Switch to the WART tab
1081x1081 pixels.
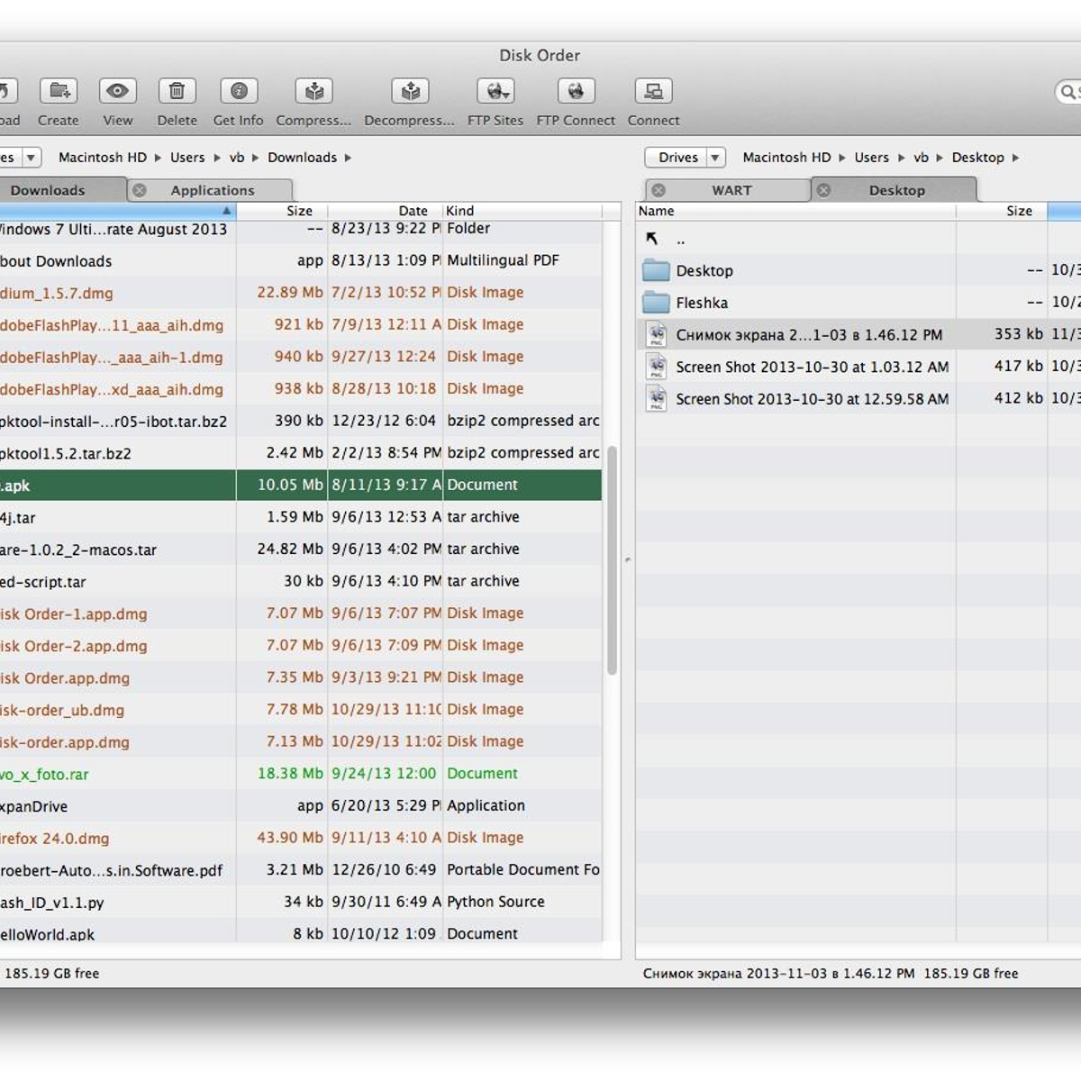[730, 189]
